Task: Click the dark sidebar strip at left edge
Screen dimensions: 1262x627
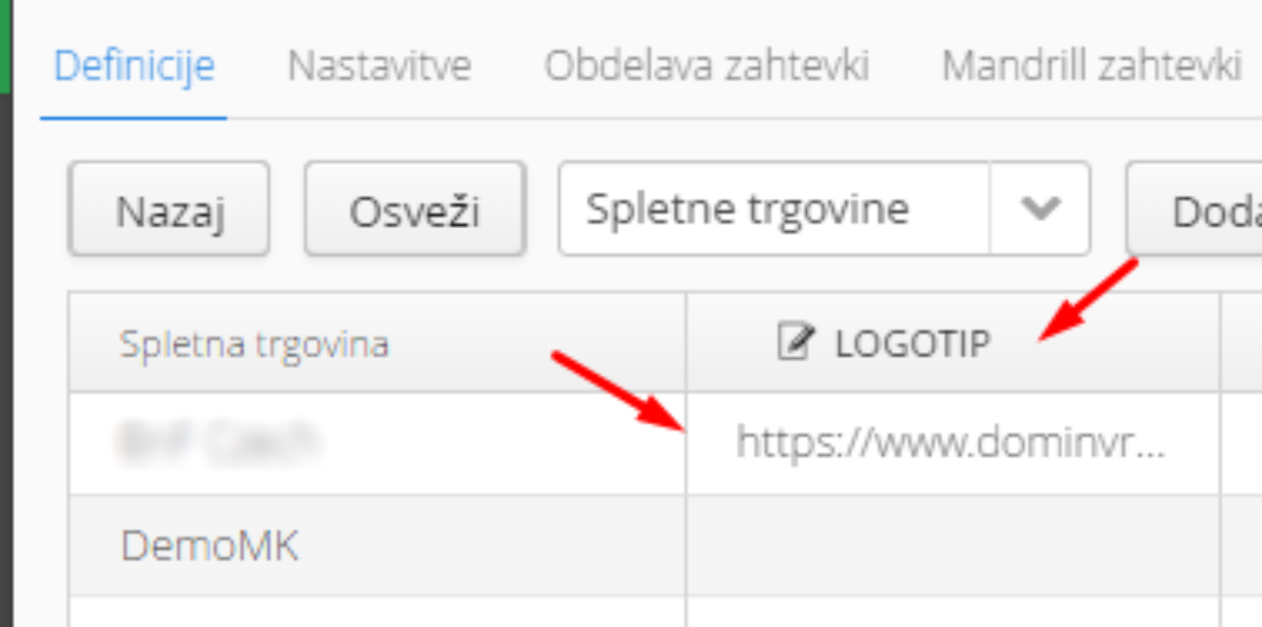Action: point(6,357)
